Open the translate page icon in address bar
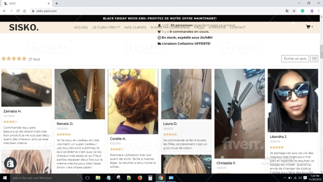The height and width of the screenshot is (182, 323). pos(287,11)
